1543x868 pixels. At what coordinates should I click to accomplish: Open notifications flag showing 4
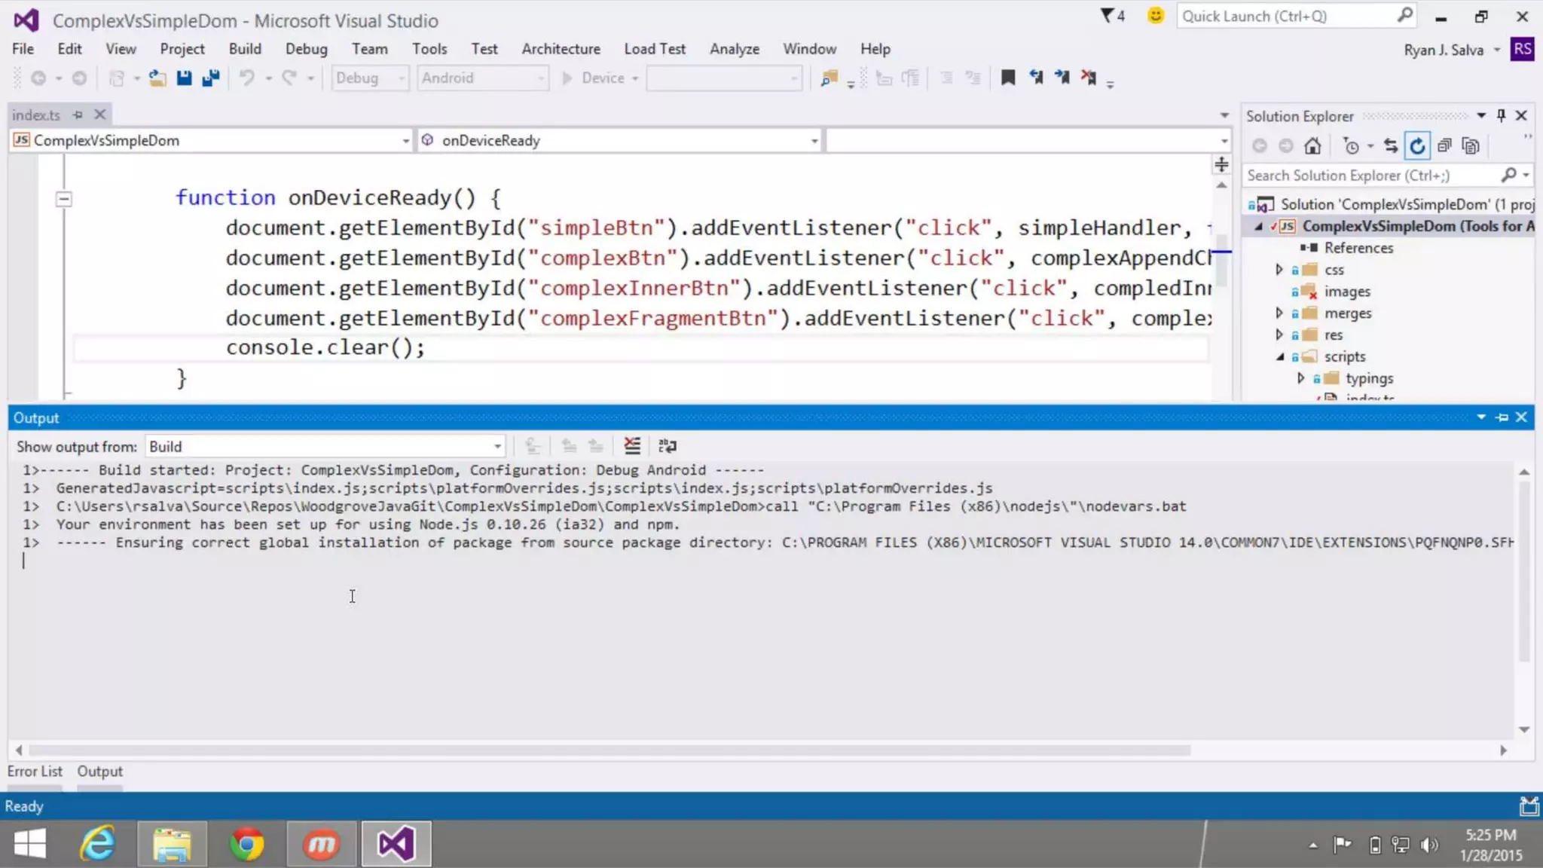click(x=1112, y=16)
